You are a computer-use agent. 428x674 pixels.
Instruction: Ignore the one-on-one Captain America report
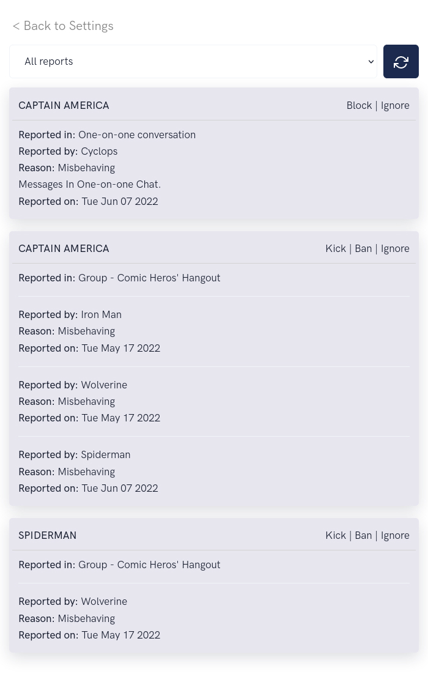pos(395,105)
